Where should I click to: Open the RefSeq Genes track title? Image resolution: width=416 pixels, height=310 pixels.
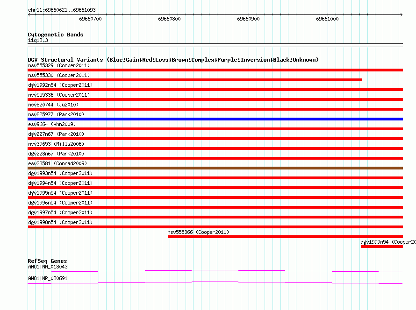pyautogui.click(x=47, y=261)
